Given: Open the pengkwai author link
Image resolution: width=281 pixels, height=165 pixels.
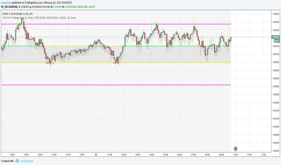Looking at the screenshot, I should pos(6,3).
